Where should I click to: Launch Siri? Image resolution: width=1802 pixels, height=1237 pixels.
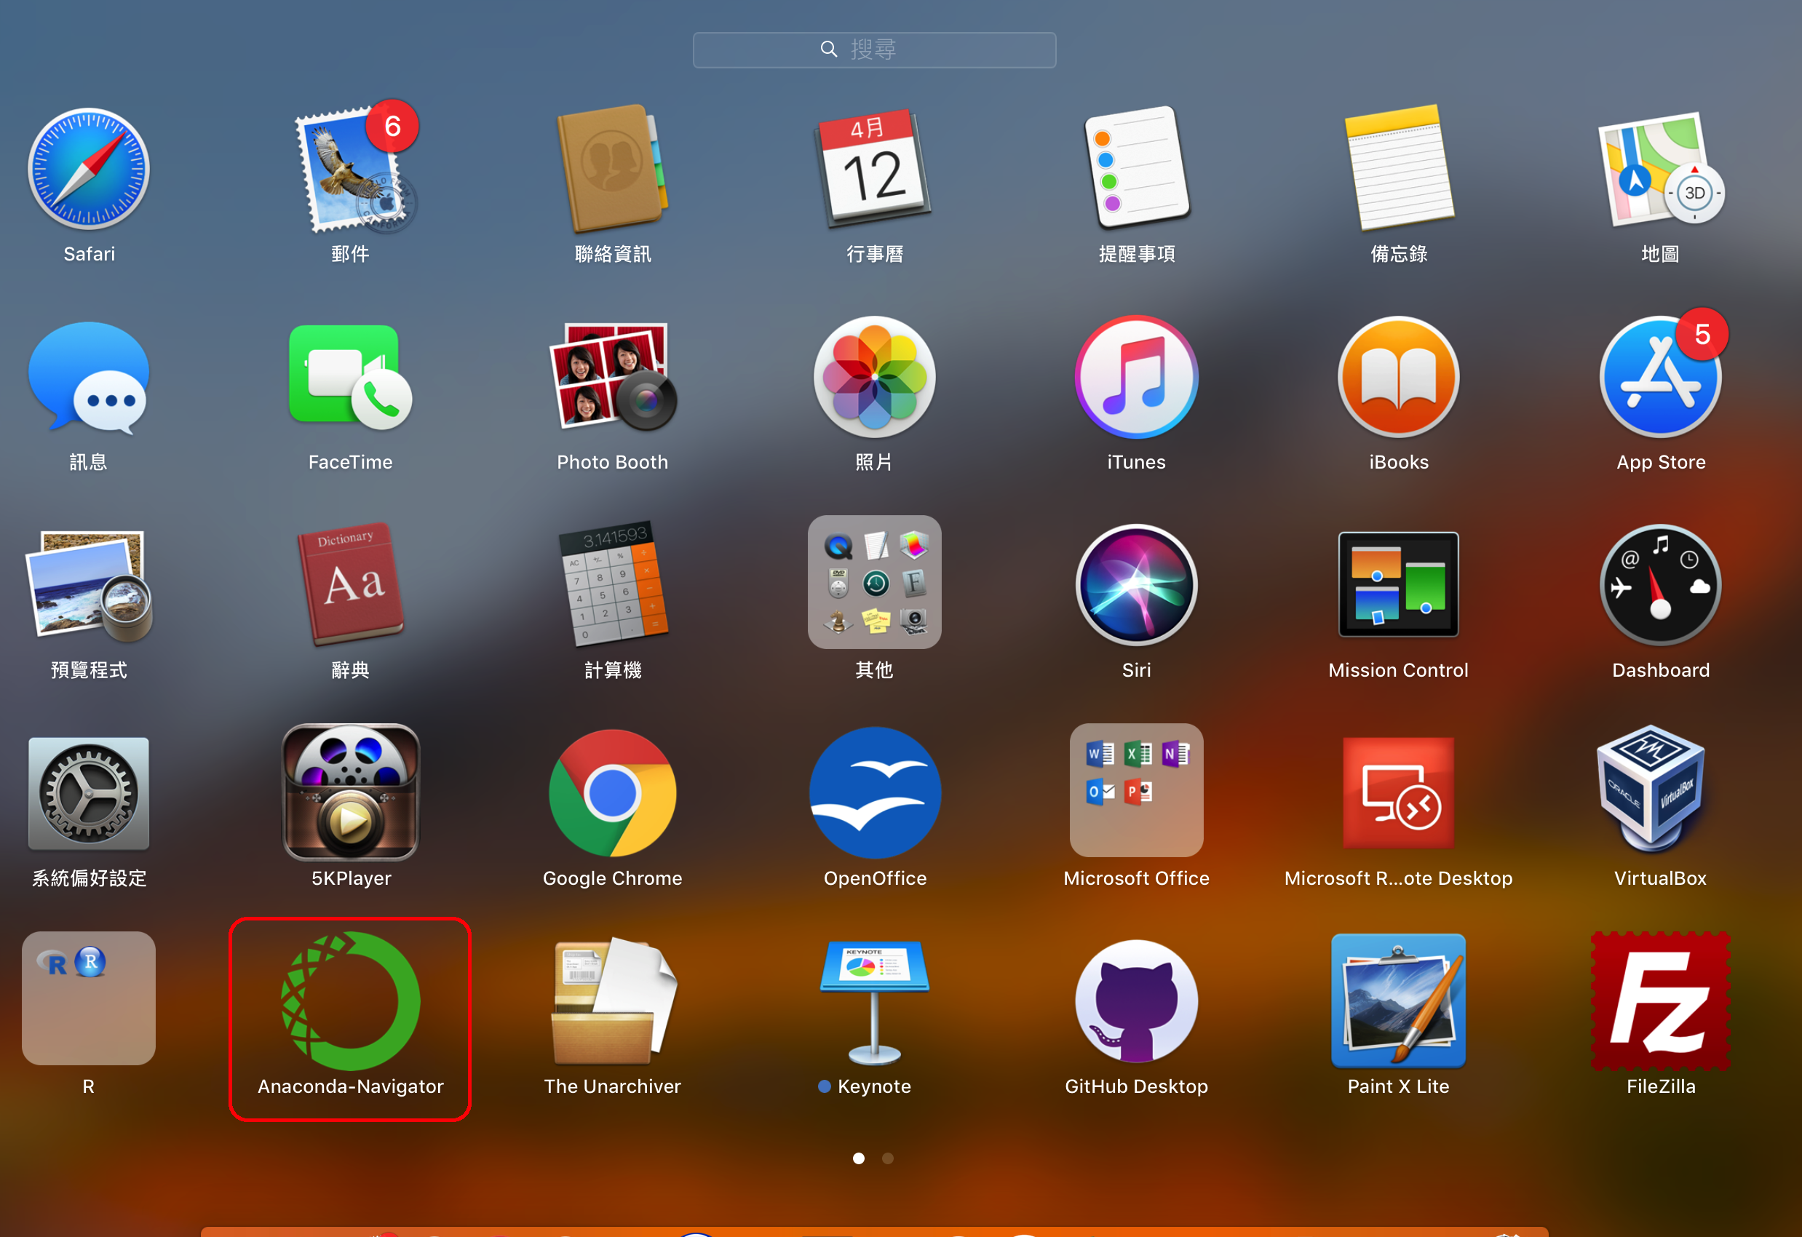(x=1137, y=586)
